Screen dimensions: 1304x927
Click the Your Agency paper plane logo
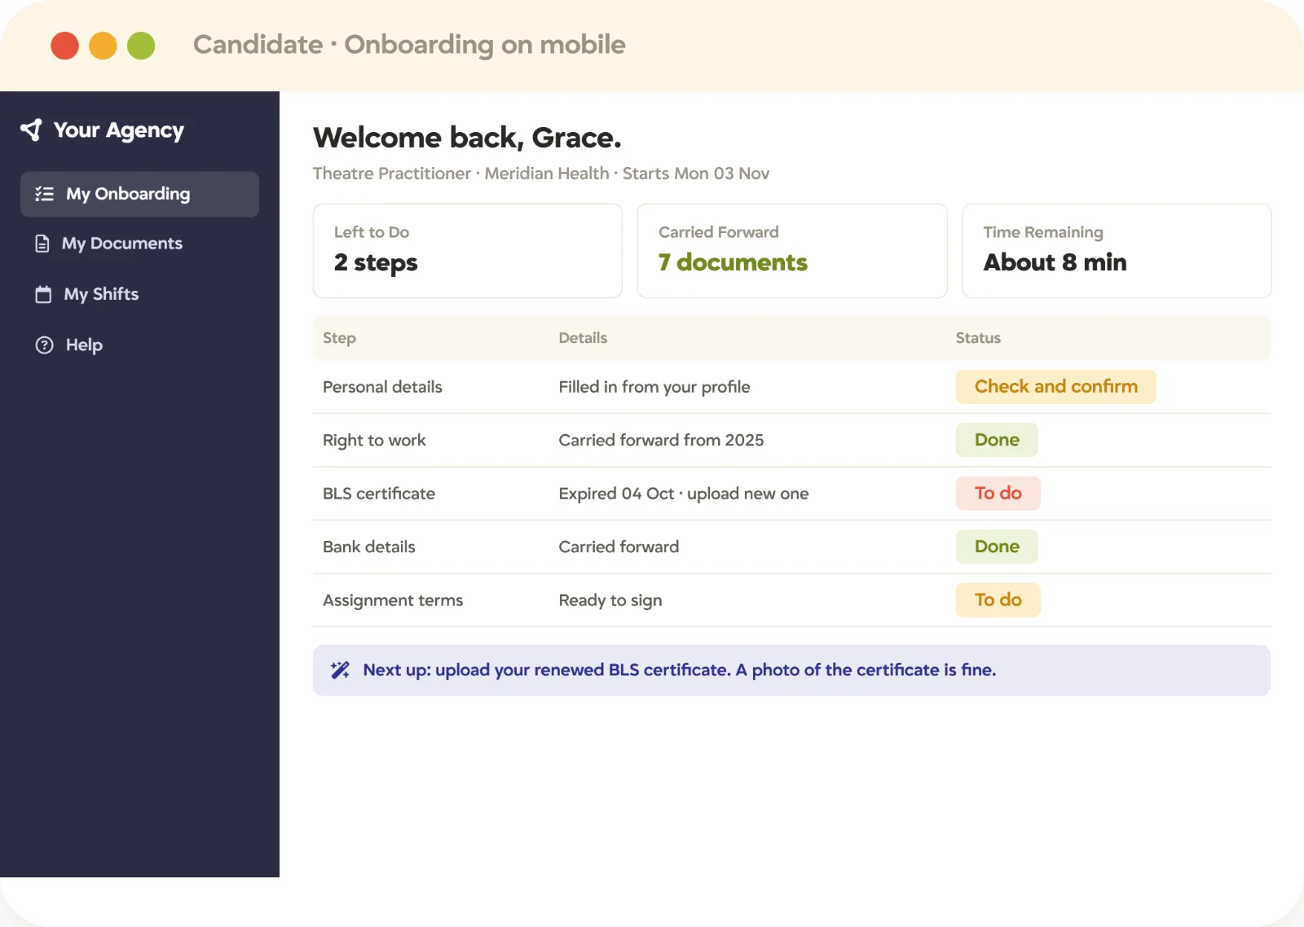[x=32, y=130]
